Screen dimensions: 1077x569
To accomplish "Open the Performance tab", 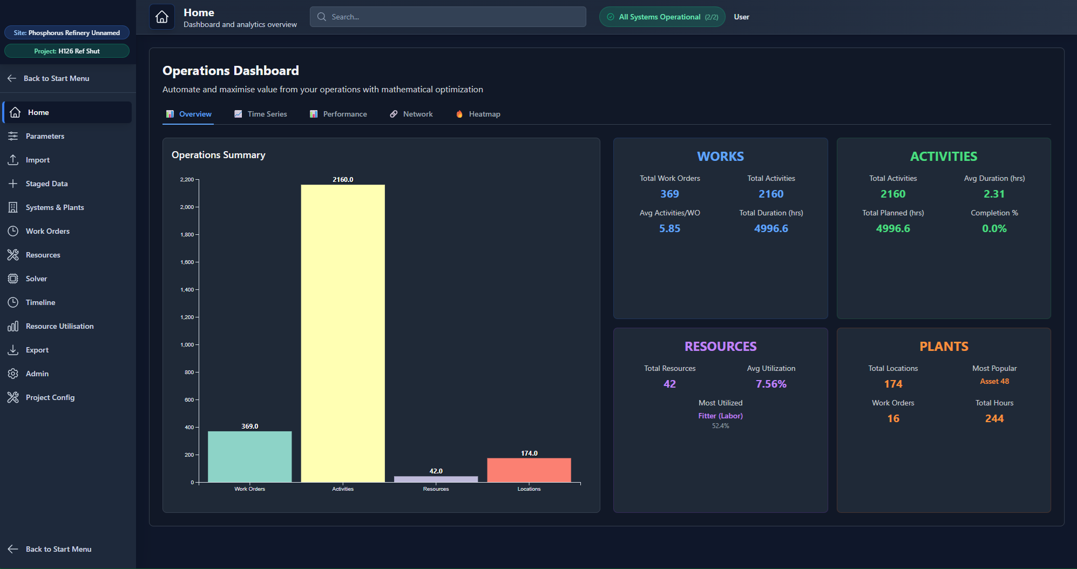I will [x=338, y=114].
